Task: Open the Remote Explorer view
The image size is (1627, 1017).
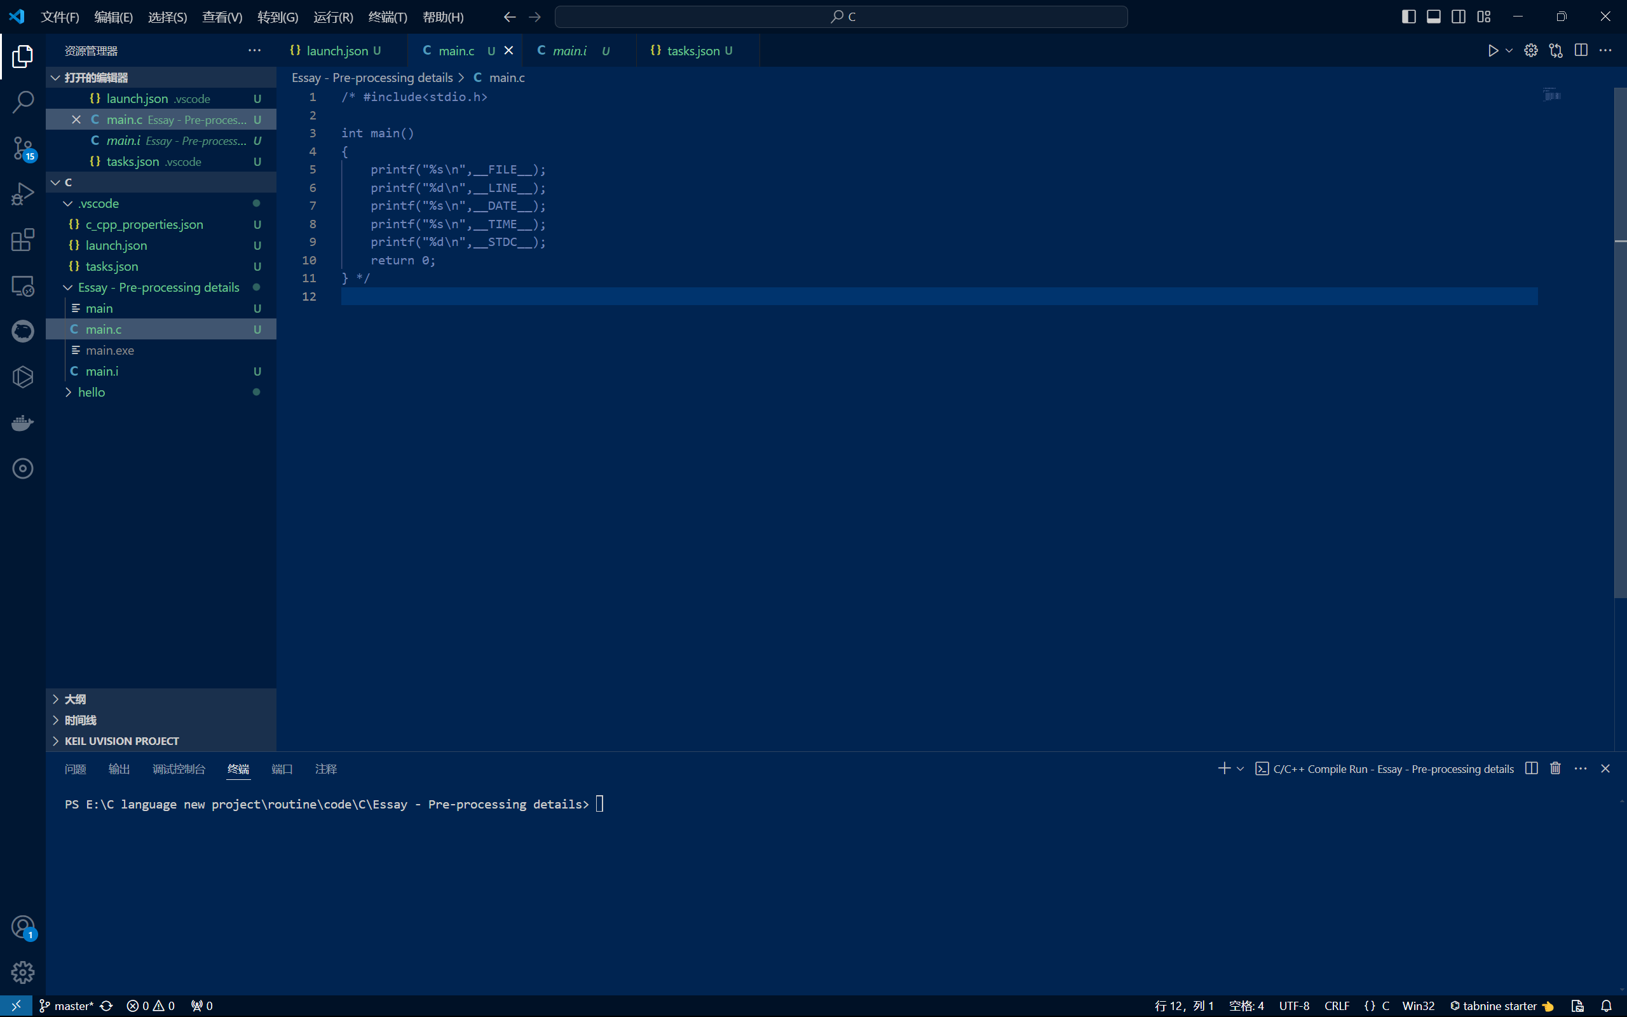Action: (x=22, y=285)
